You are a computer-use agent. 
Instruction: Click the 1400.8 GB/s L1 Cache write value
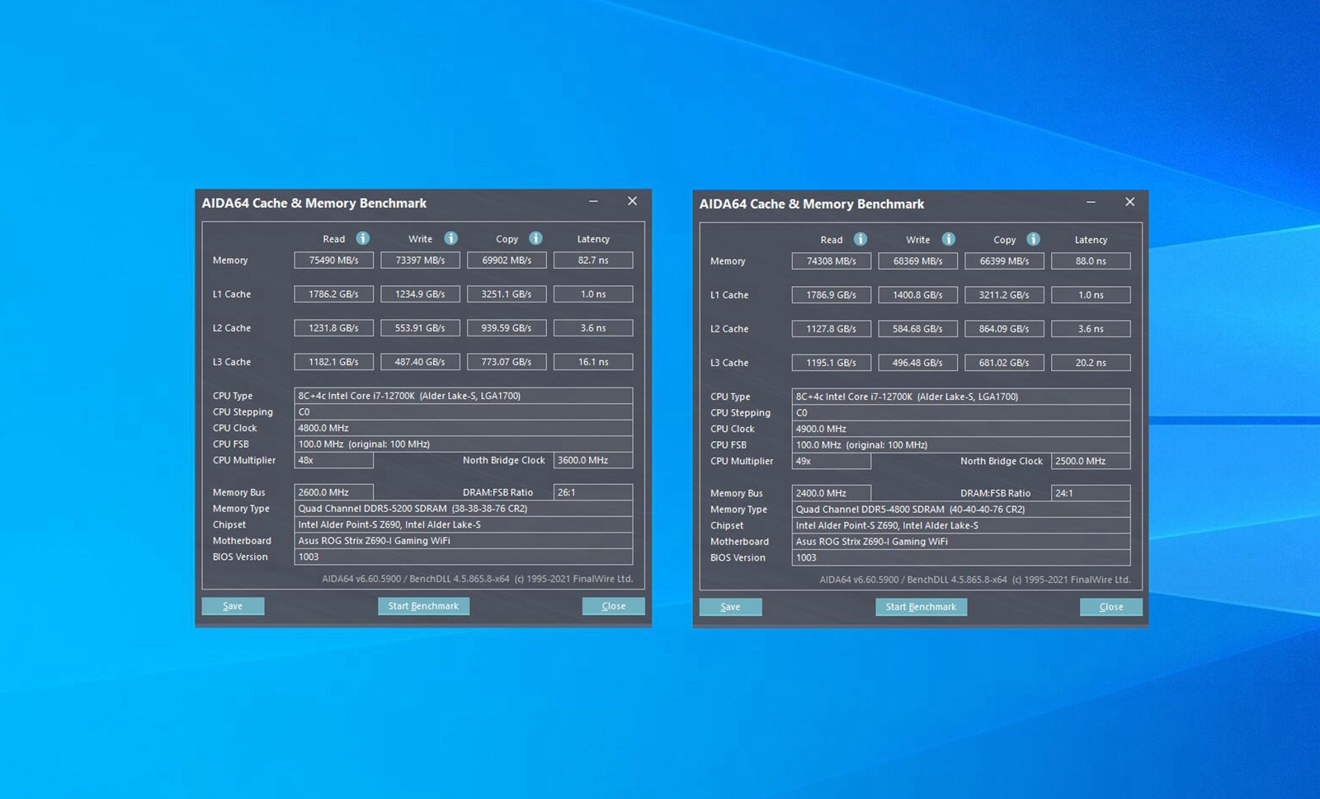coord(918,295)
